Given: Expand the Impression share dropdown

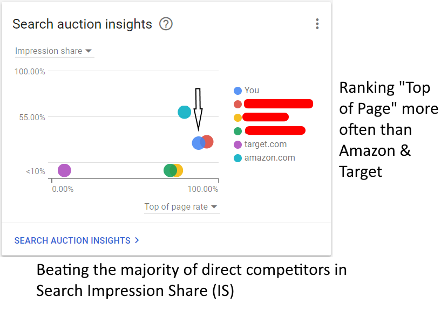Looking at the screenshot, I should tap(55, 51).
